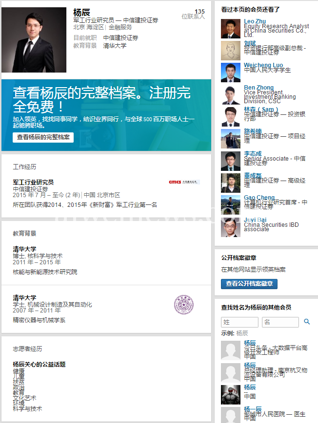Click 中信建投证券 under 工作经历
This screenshot has height=423, width=318.
pos(30,189)
